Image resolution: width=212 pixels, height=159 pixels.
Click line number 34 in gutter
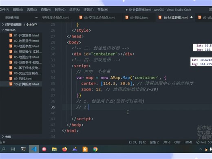coord(53,77)
